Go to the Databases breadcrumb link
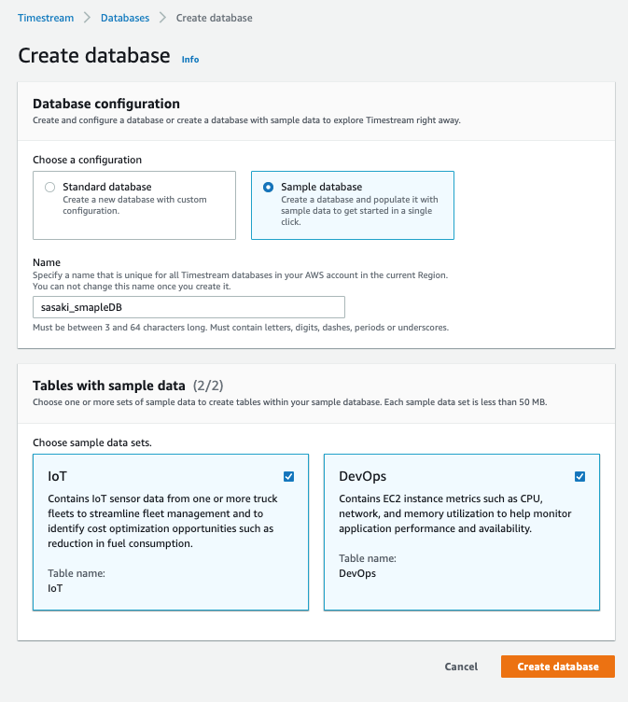This screenshot has width=628, height=702. coord(124,18)
